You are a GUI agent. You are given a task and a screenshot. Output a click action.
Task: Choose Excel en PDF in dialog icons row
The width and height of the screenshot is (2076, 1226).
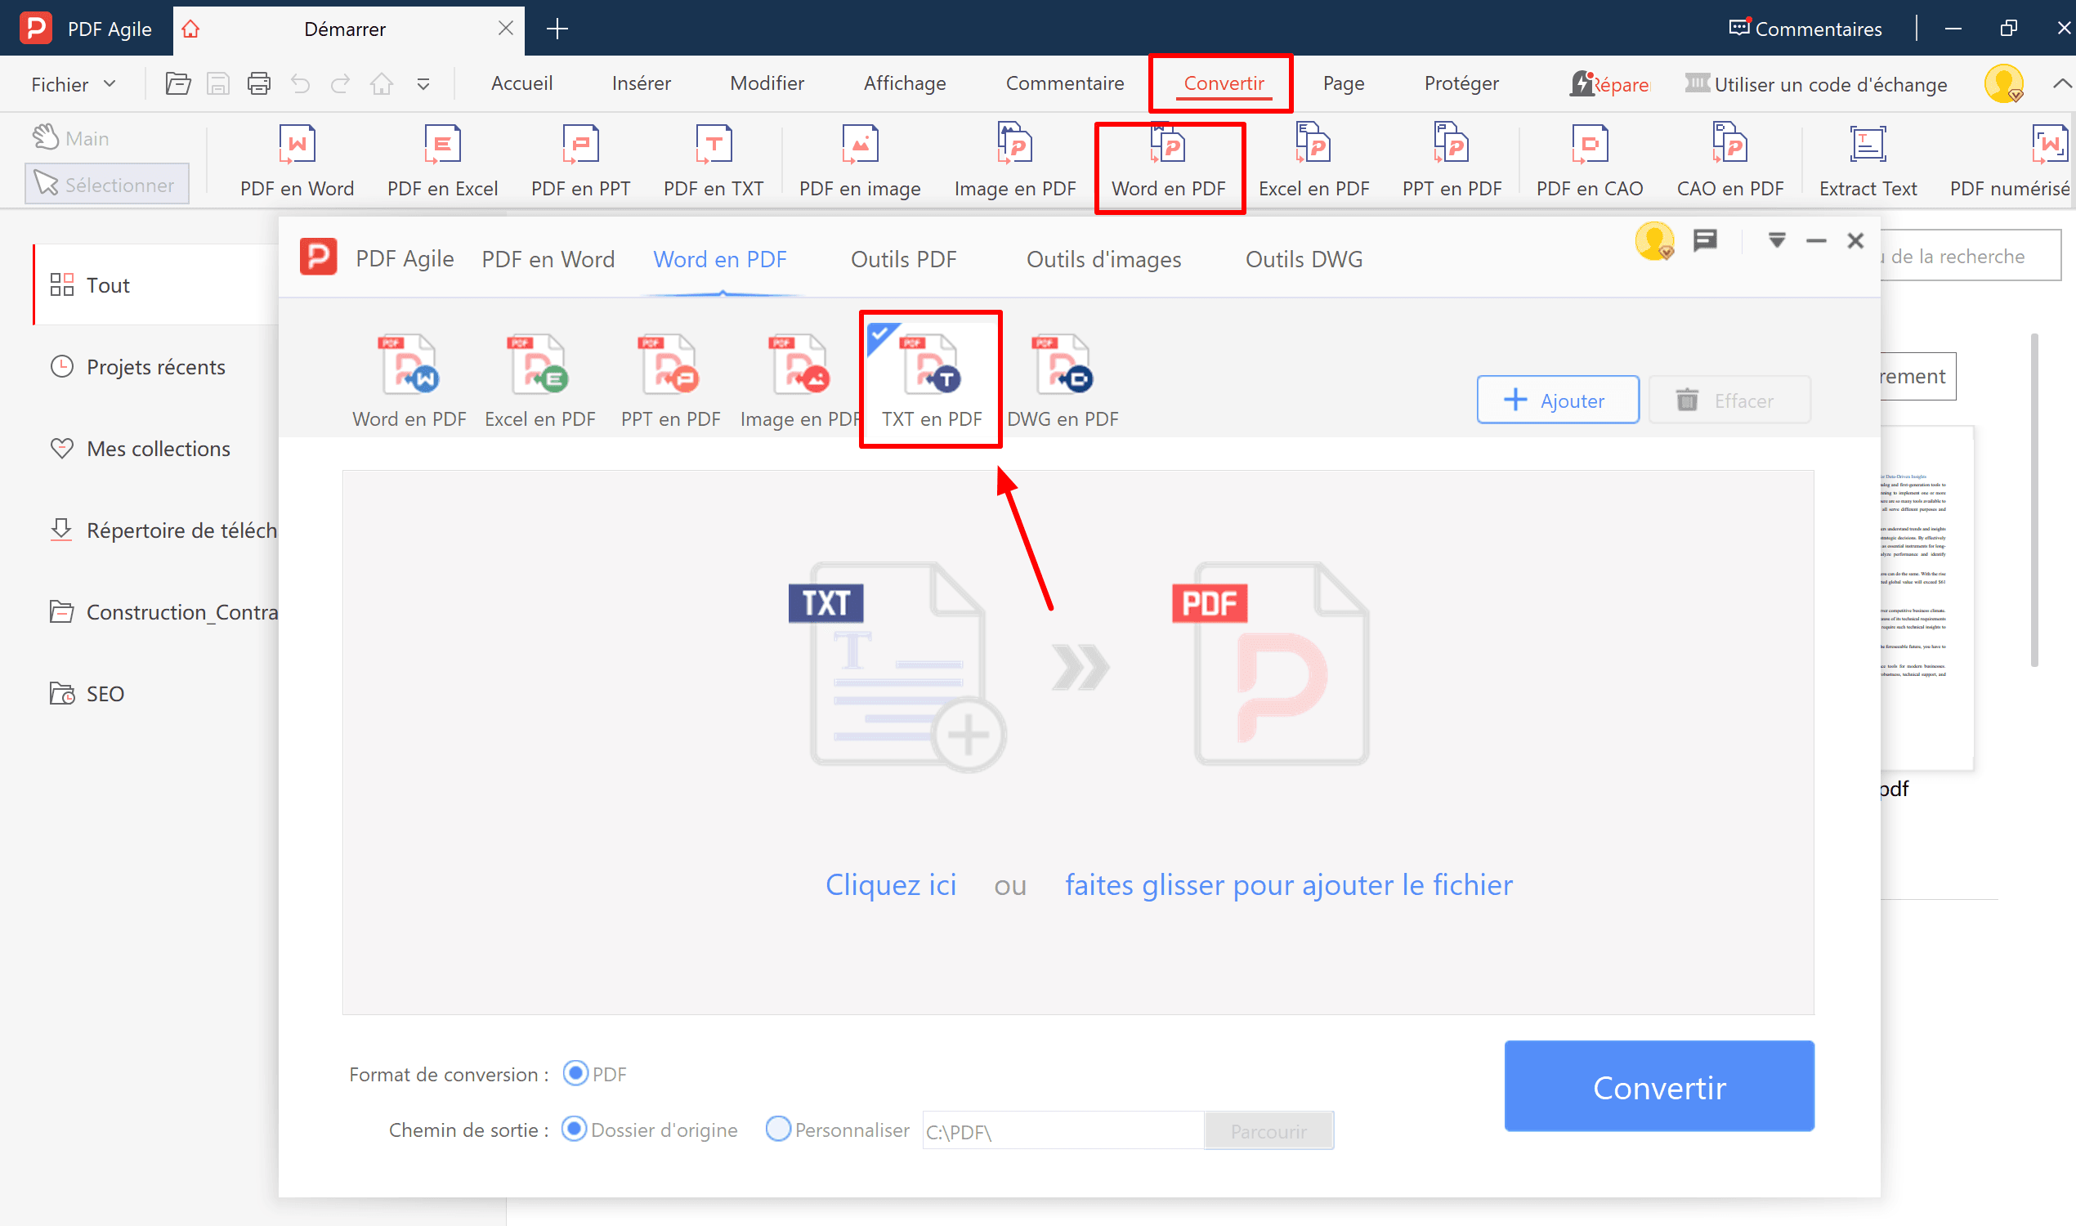(x=539, y=381)
